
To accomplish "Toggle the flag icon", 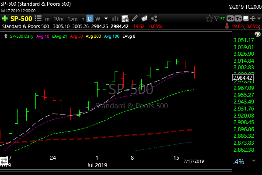I will click(x=217, y=18).
